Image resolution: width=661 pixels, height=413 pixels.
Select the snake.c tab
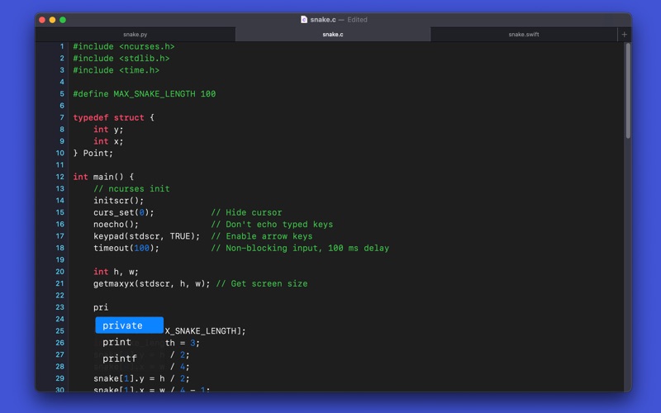(332, 35)
